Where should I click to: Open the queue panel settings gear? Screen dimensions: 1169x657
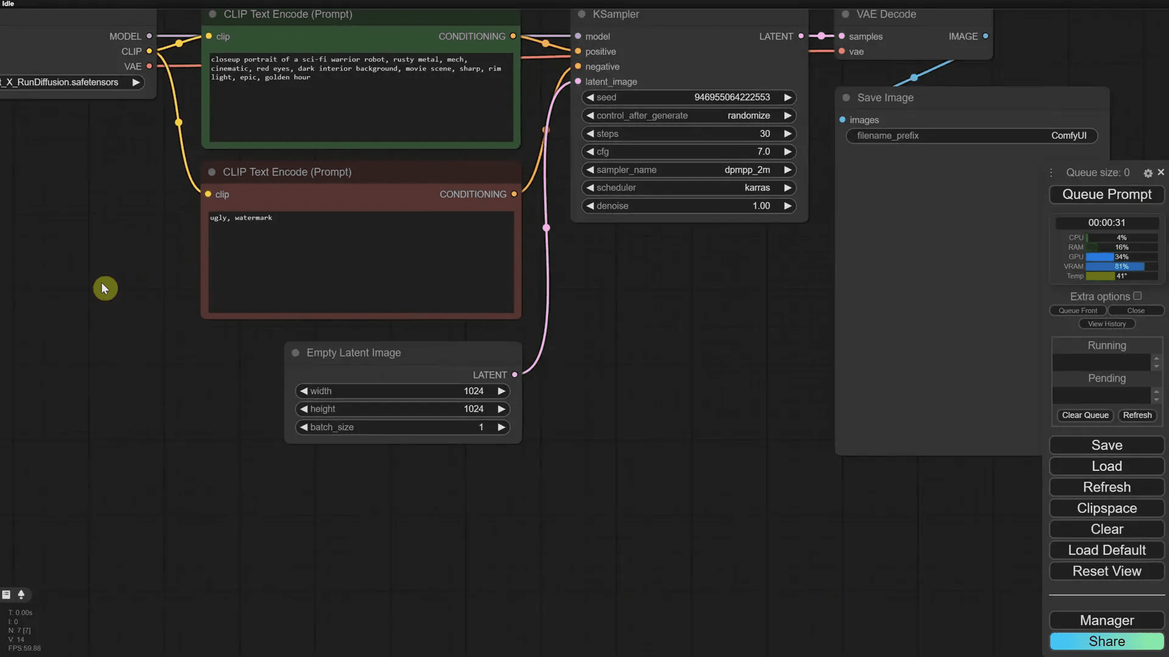tap(1148, 173)
